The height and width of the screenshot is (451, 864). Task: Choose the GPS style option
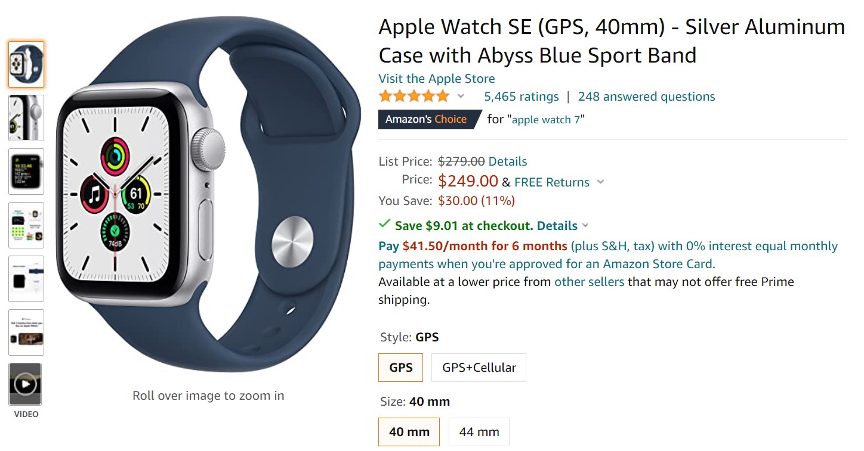[400, 368]
